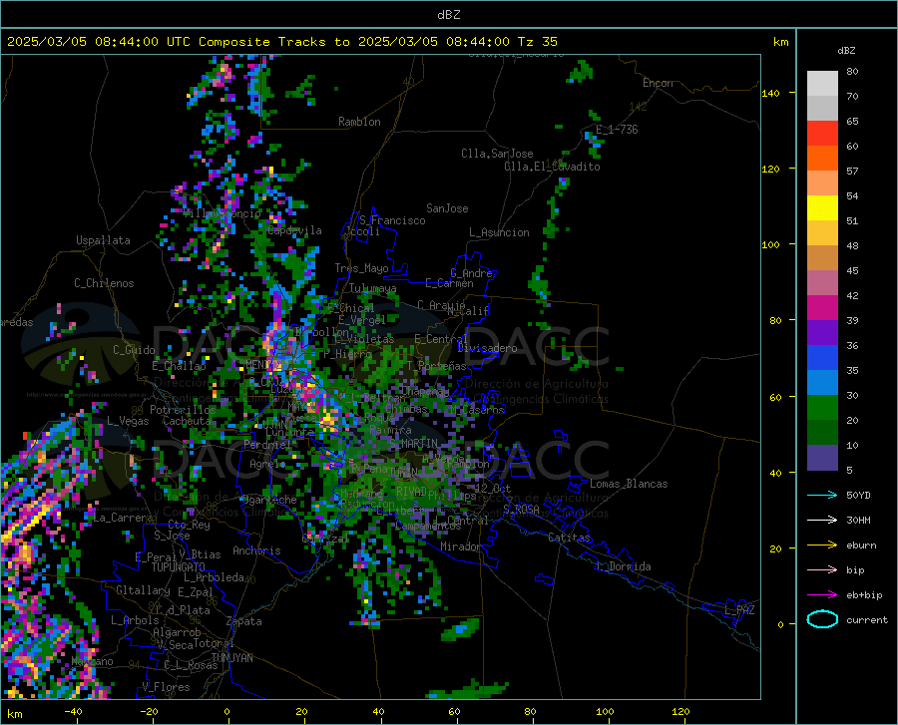Click the pink bip arrow in the legend

pos(822,570)
